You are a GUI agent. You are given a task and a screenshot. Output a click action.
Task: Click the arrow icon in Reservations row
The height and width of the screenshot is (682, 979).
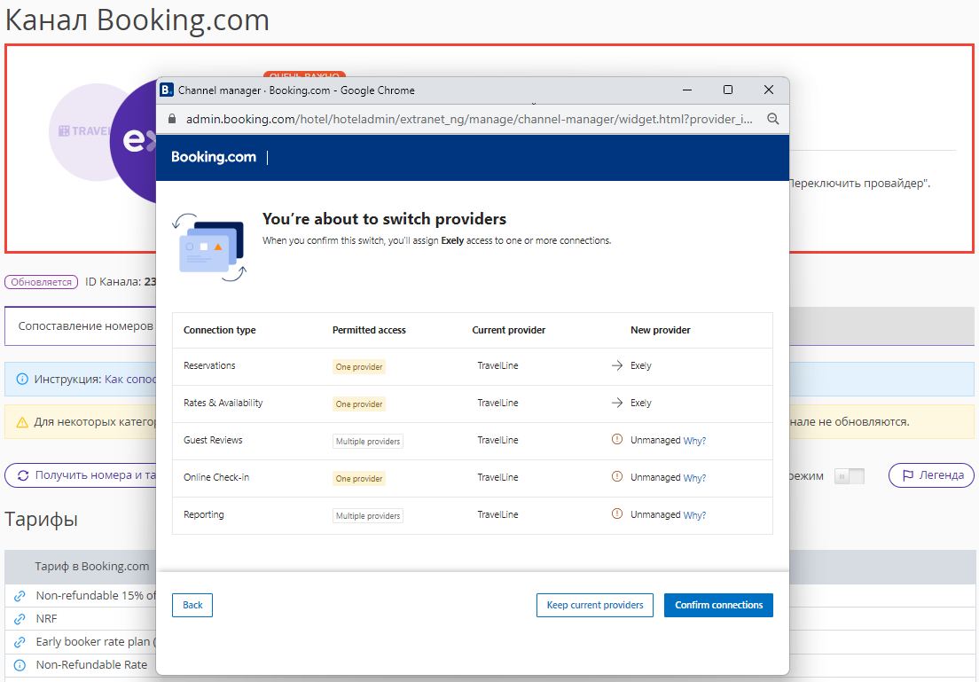point(617,365)
